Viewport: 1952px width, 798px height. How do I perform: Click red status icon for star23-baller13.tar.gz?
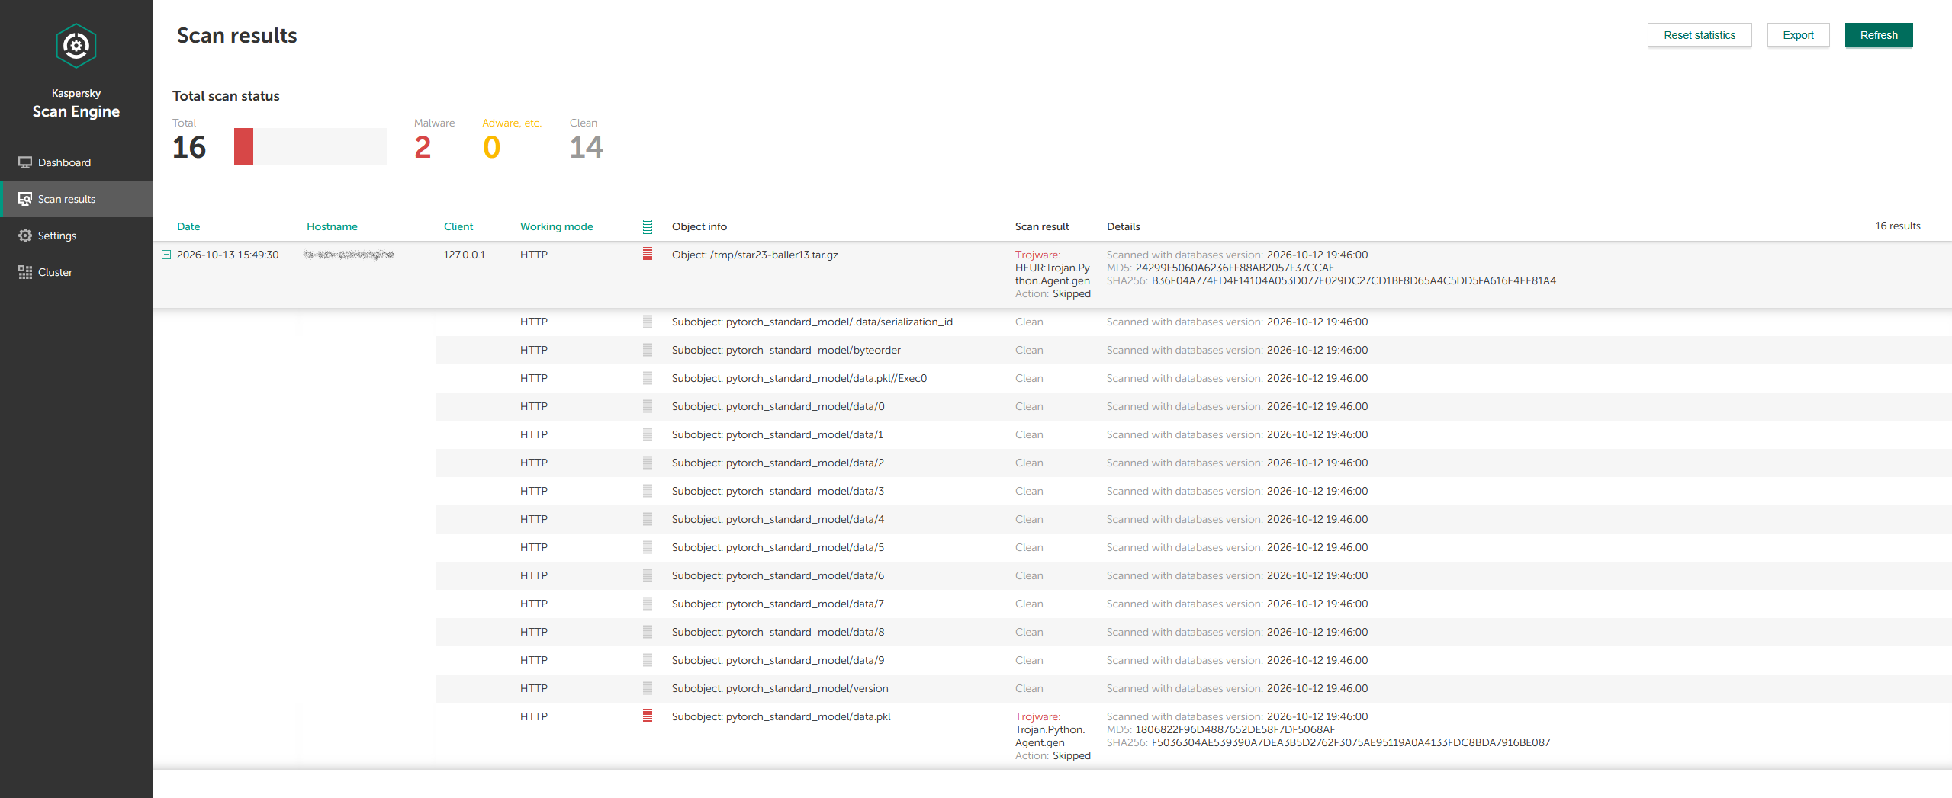tap(648, 254)
